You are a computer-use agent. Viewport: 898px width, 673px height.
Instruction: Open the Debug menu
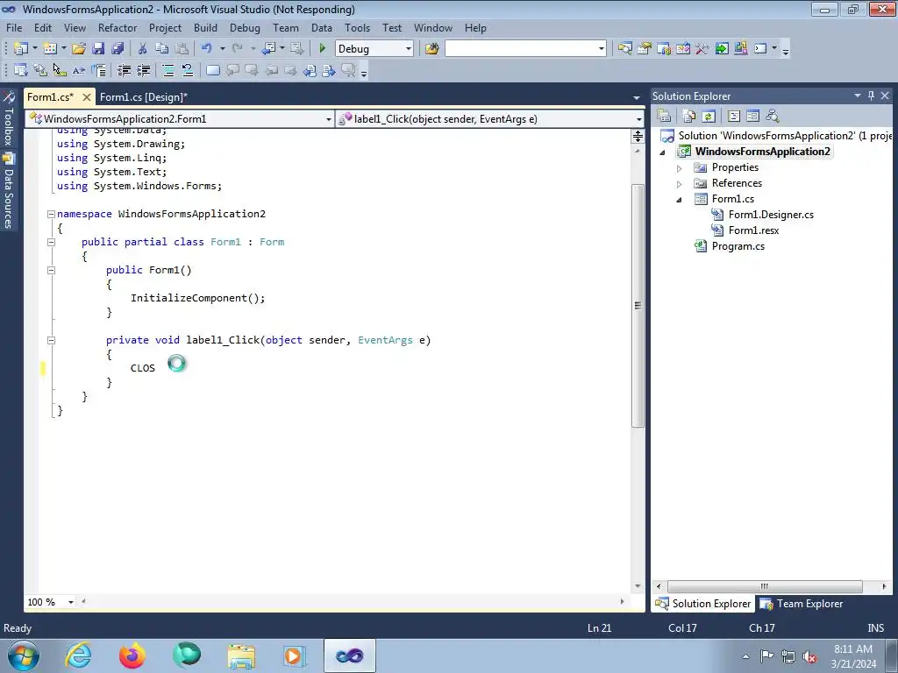pos(245,27)
